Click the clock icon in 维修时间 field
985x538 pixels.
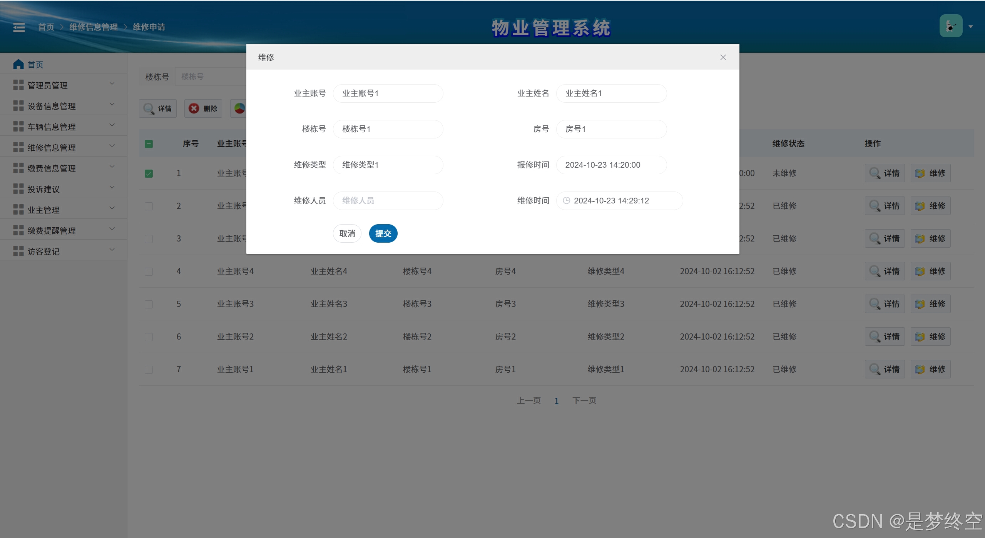tap(566, 200)
